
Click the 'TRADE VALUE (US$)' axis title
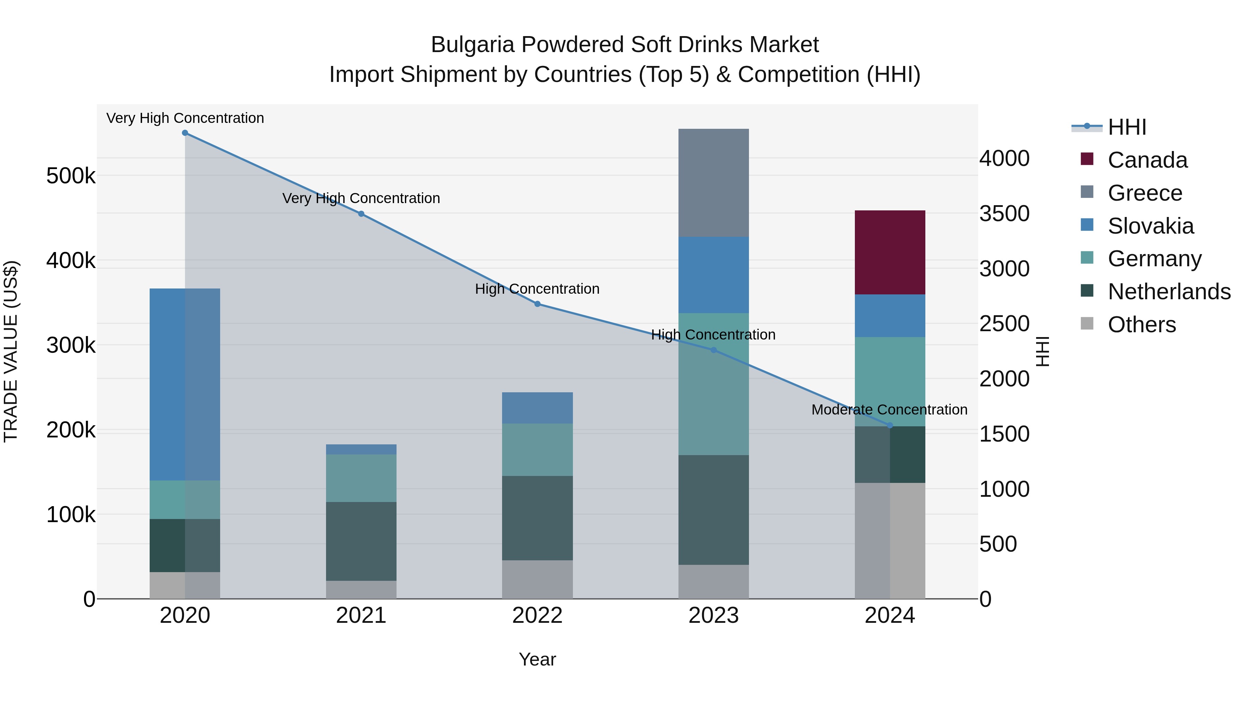(x=11, y=352)
